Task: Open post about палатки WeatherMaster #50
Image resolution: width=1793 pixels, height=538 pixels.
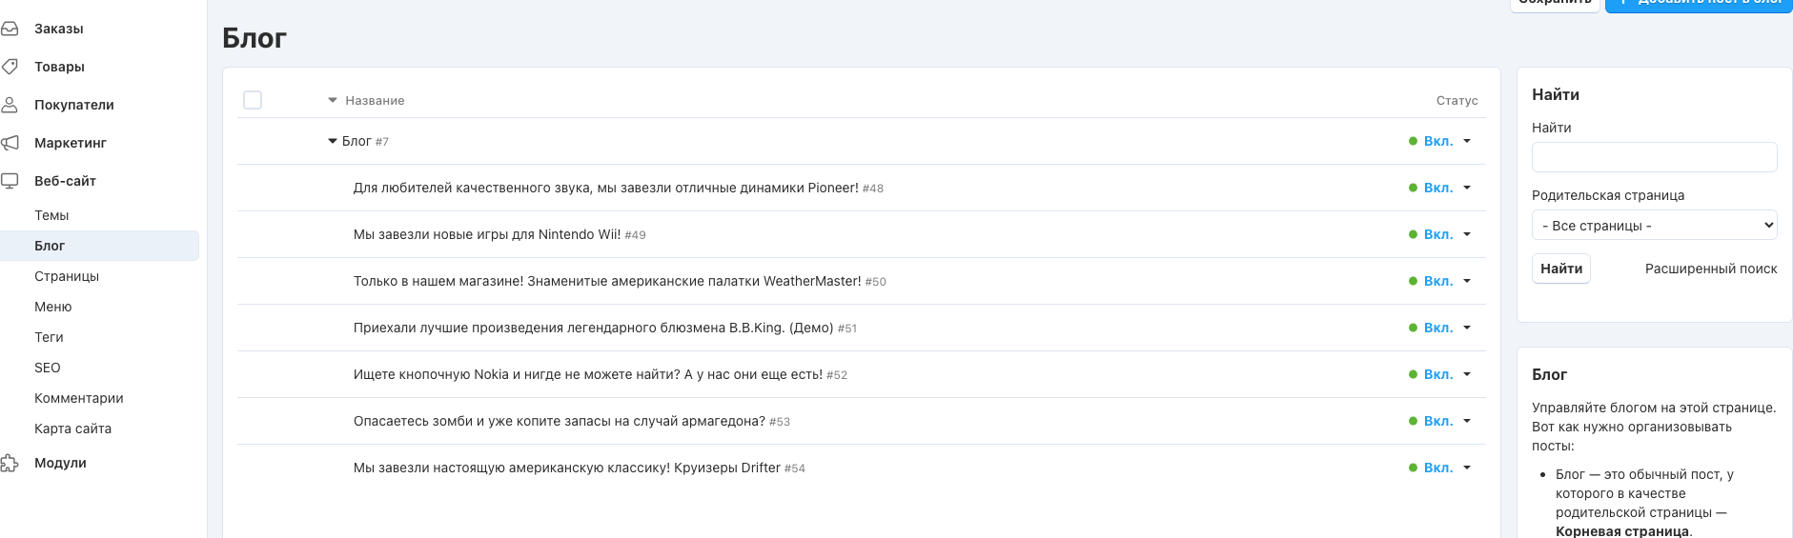Action: pos(607,281)
